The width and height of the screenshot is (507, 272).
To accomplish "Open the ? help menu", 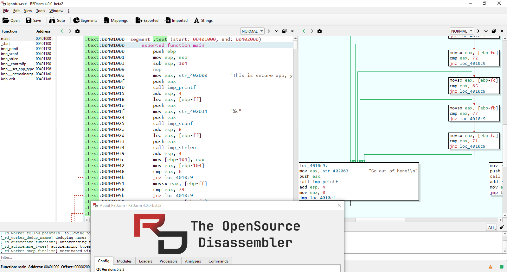I will [68, 11].
